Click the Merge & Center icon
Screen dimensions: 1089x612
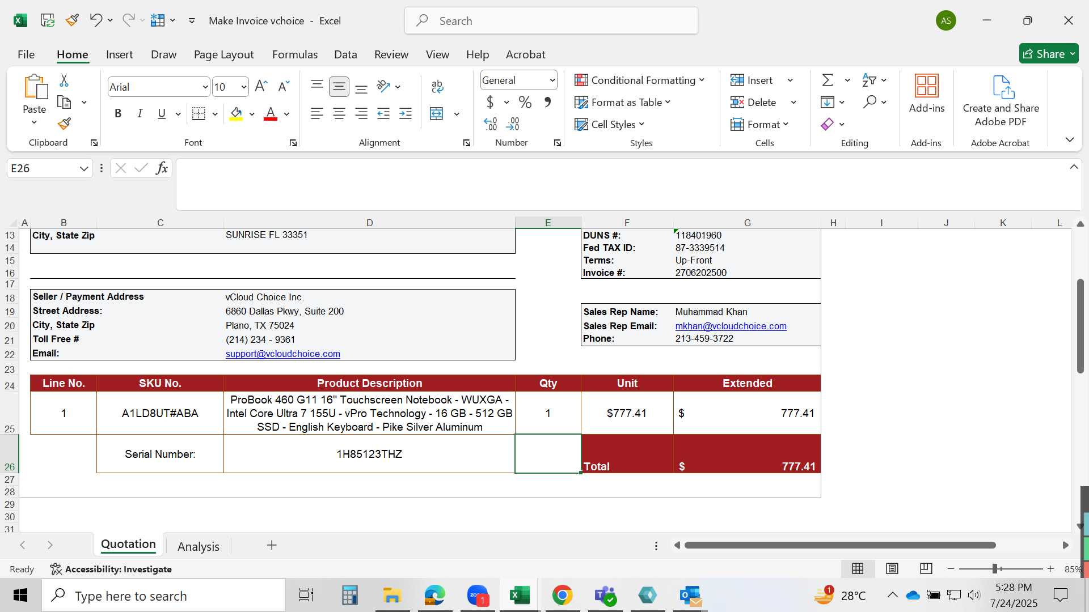[x=436, y=114]
